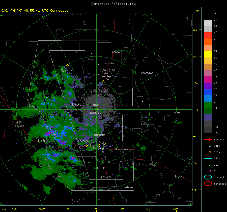The width and height of the screenshot is (227, 212).
Task: Click the Lake Louise label
Action: pos(19,124)
